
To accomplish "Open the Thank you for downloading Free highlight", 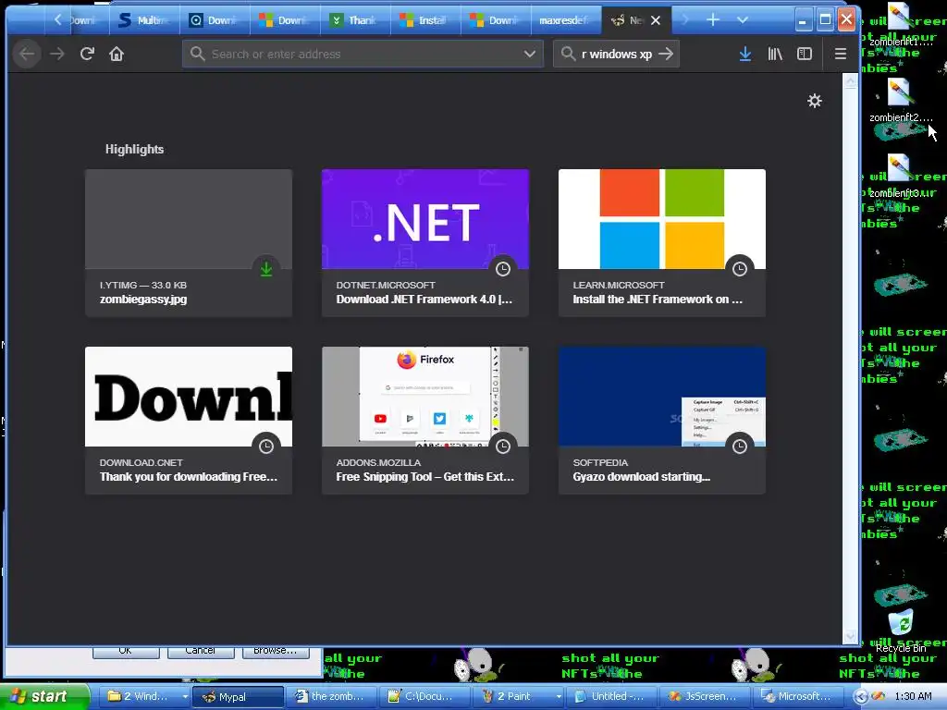I will click(x=189, y=421).
